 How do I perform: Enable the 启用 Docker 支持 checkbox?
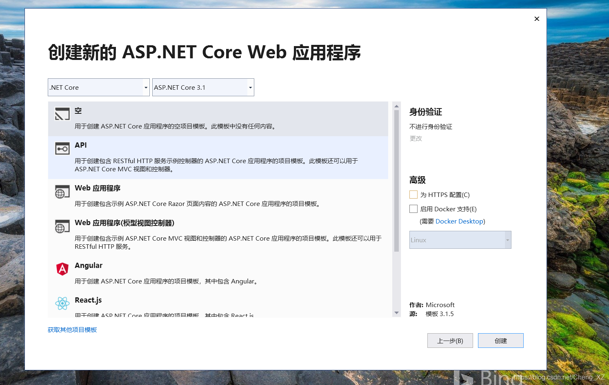point(413,209)
